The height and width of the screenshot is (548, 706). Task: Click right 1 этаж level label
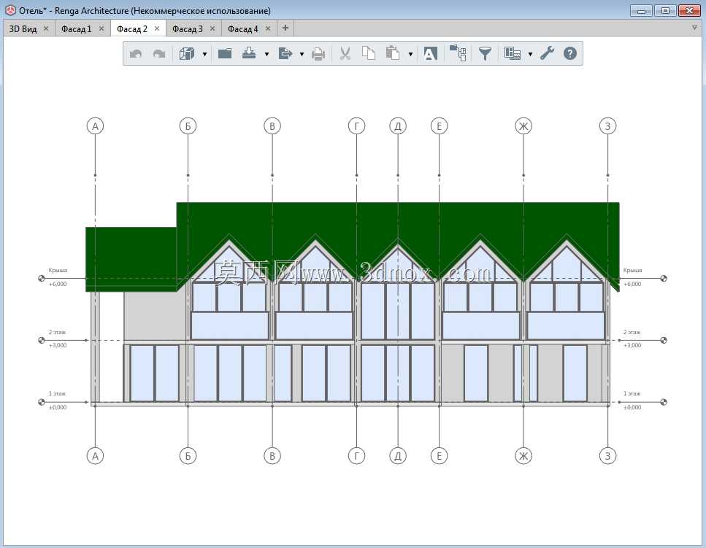(x=632, y=393)
